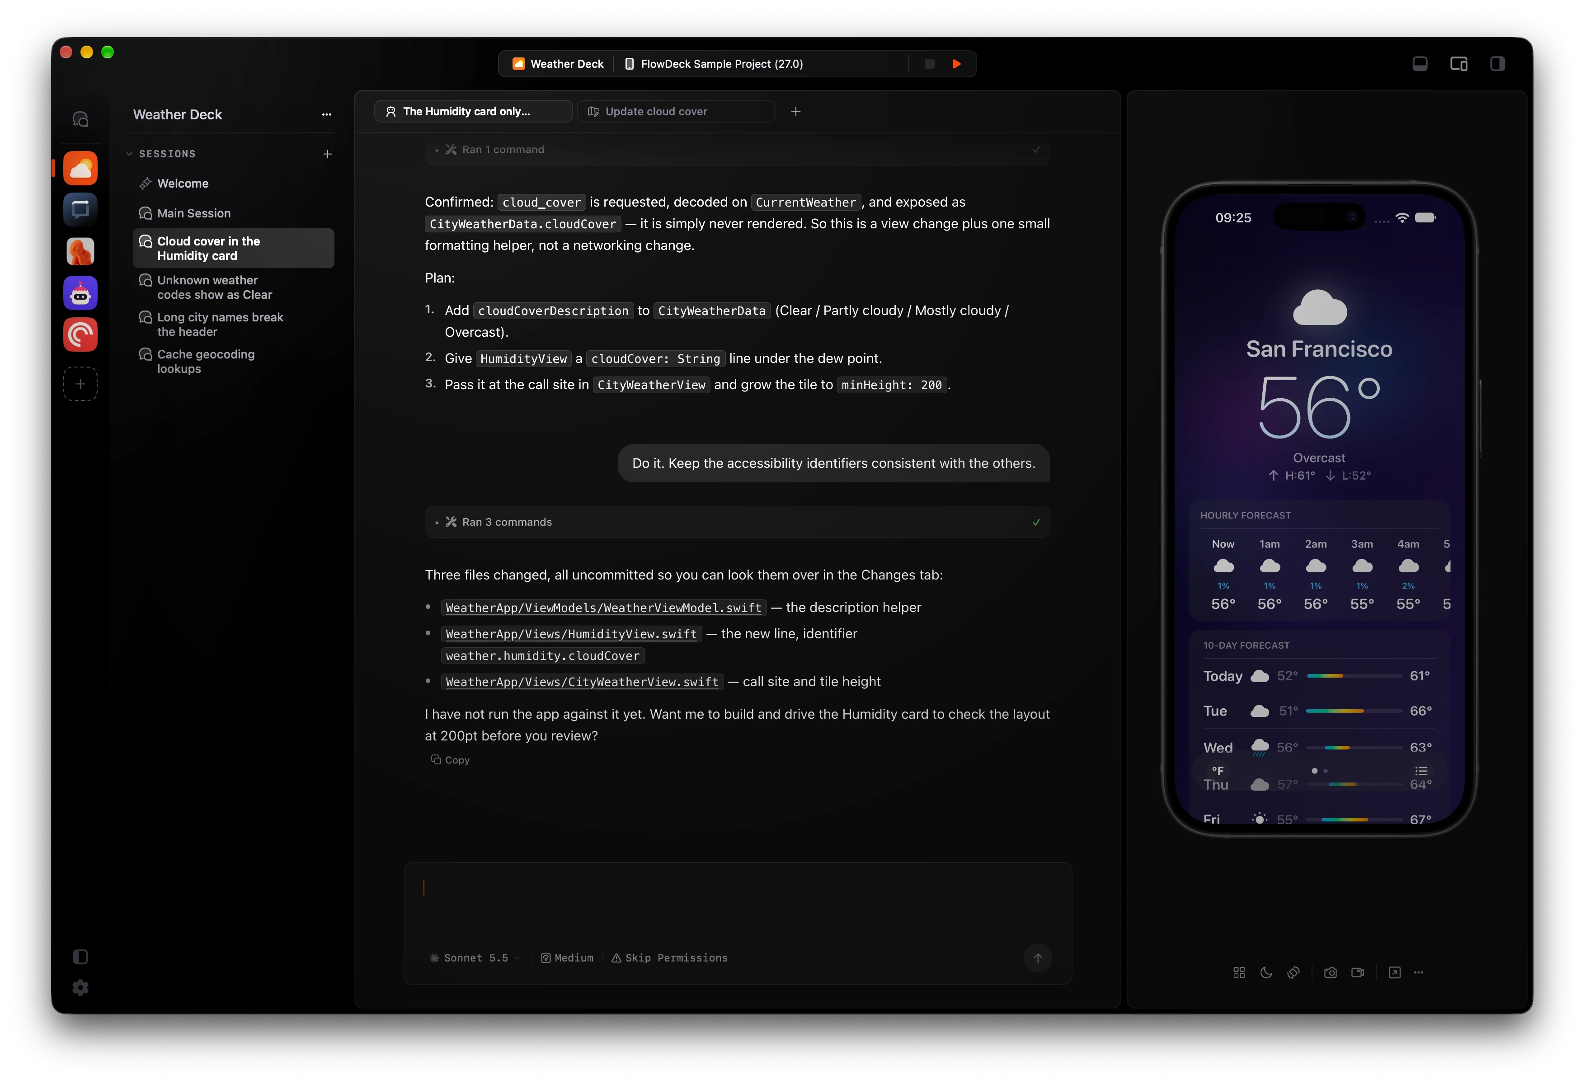Take a simulator screenshot with camera icon
1585x1084 pixels.
[1330, 973]
